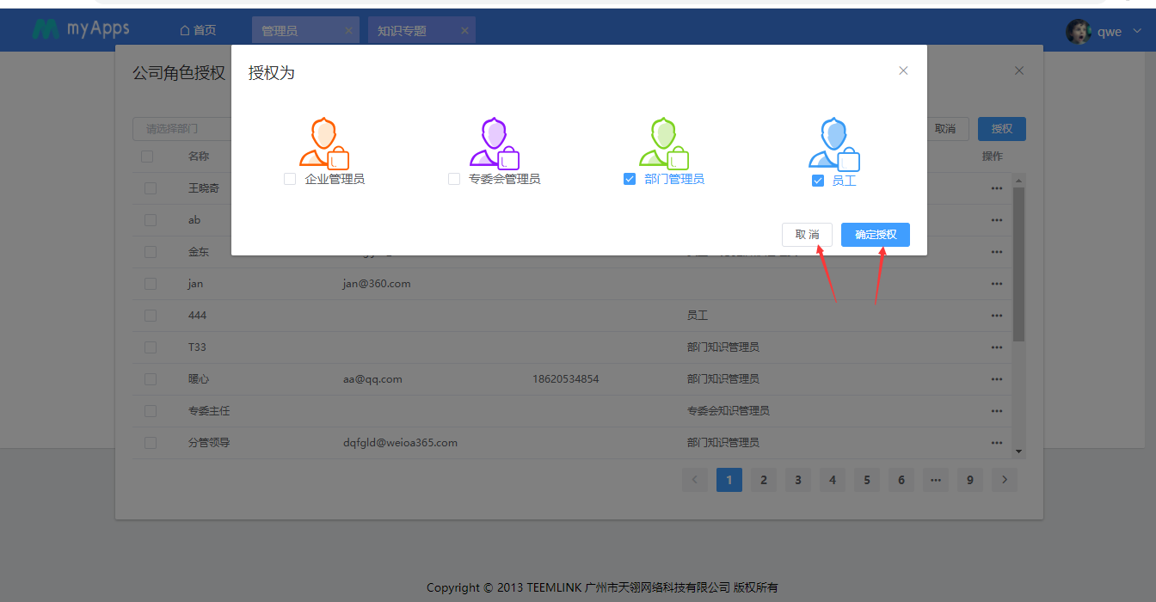Click the myApps logo
The height and width of the screenshot is (602, 1156).
pos(81,29)
